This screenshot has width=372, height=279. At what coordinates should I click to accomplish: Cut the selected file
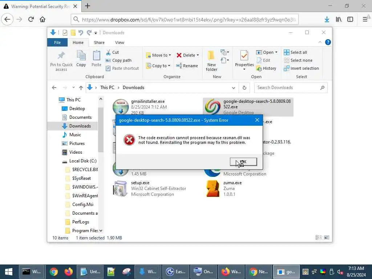pos(113,52)
